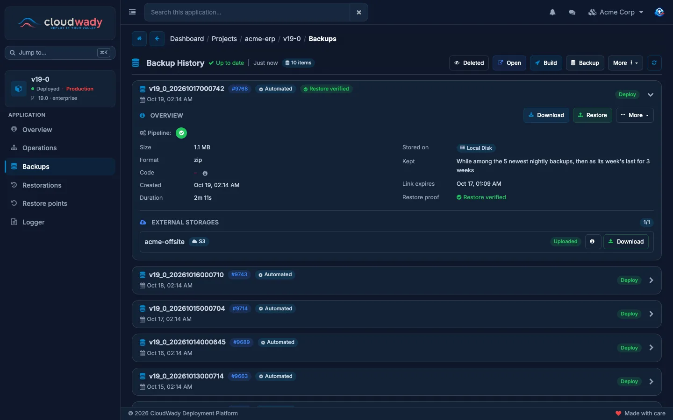Click the home breadcrumb icon
This screenshot has width=673, height=420.
pyautogui.click(x=139, y=39)
